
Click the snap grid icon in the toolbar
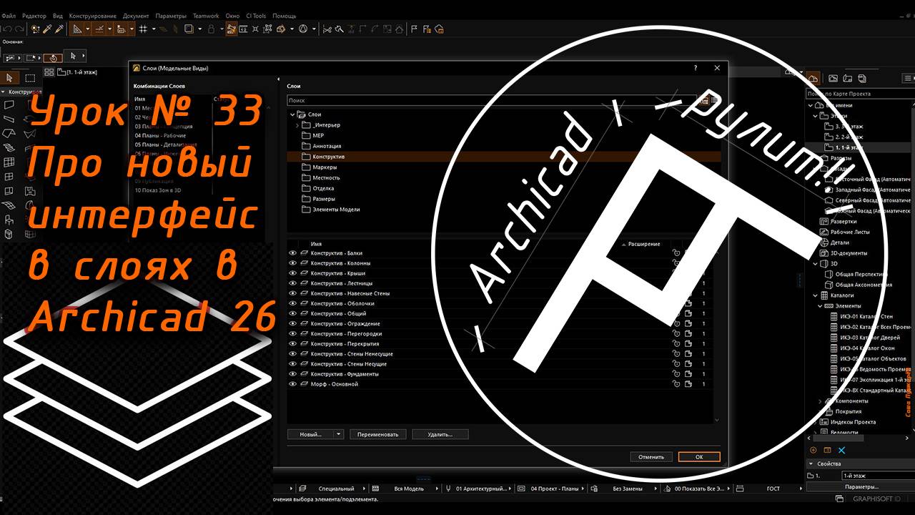144,29
